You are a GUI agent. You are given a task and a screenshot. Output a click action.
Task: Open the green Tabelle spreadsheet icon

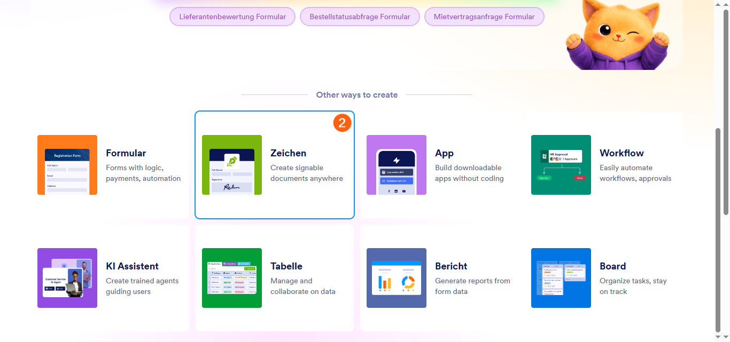(232, 278)
